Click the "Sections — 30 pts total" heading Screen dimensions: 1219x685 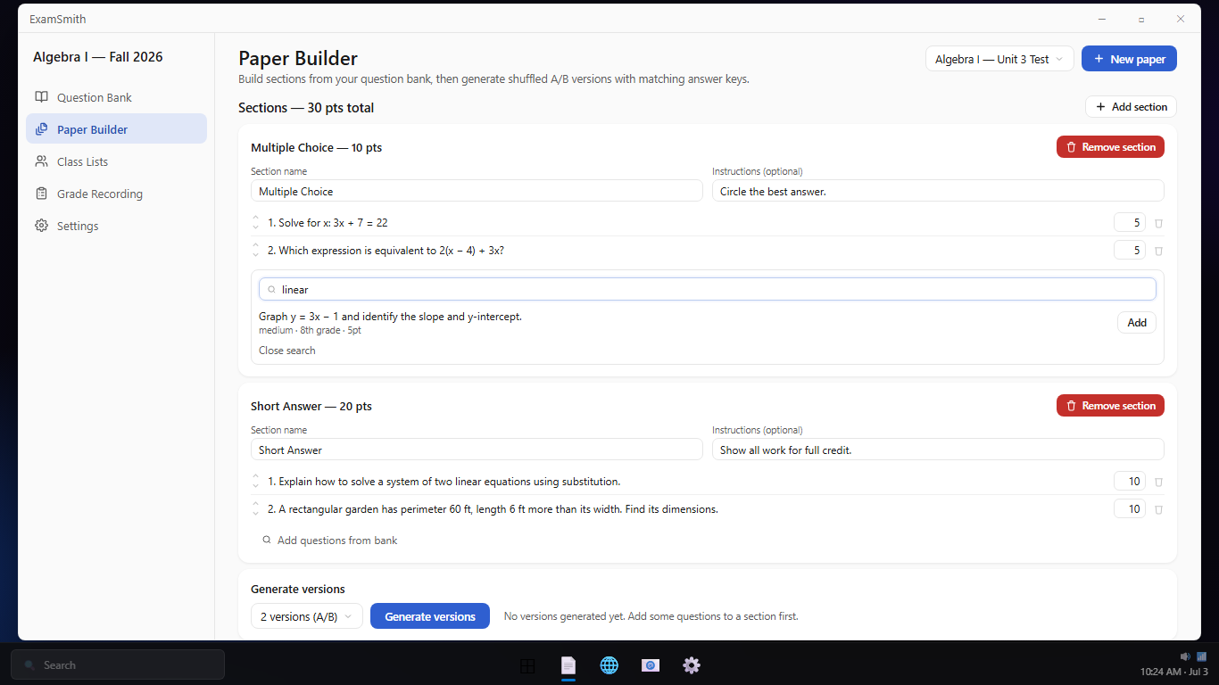click(306, 108)
